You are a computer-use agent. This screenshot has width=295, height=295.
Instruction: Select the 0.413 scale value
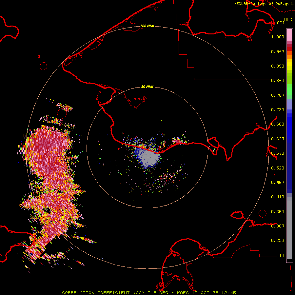pos(278,197)
